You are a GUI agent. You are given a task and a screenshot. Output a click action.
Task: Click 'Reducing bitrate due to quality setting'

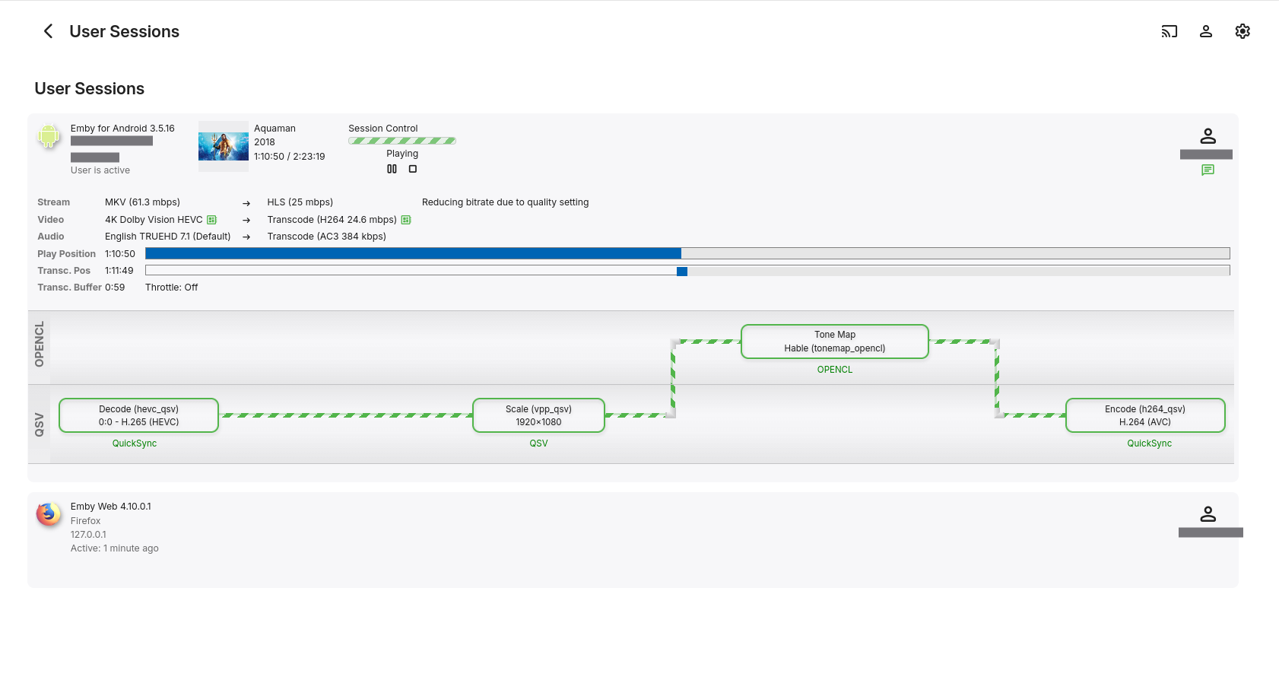(505, 202)
